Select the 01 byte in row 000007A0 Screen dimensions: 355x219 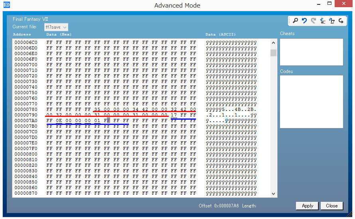click(x=97, y=120)
